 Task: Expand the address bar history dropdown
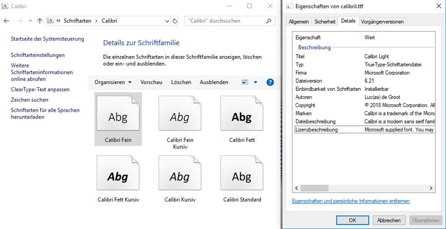click(x=166, y=21)
